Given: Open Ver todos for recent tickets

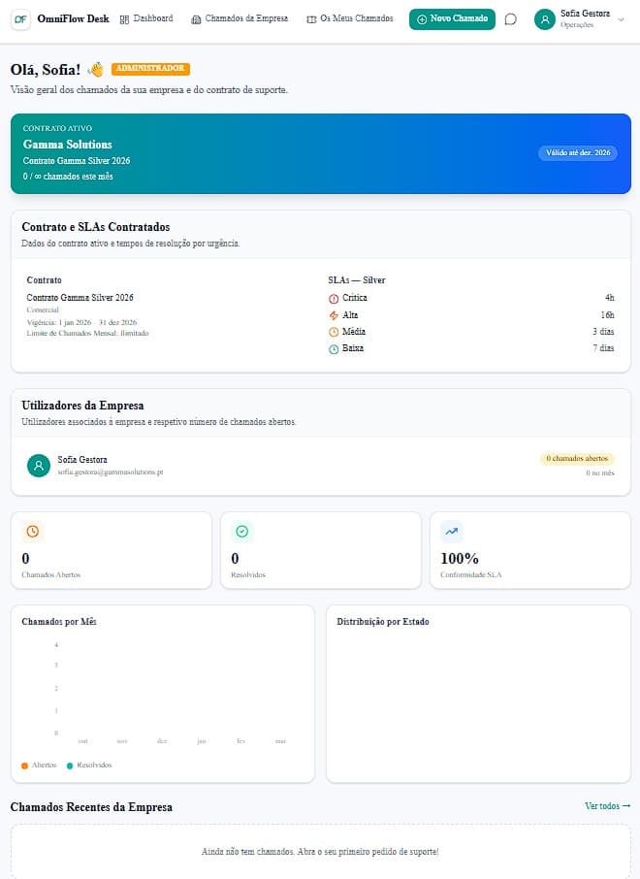Looking at the screenshot, I should 606,805.
